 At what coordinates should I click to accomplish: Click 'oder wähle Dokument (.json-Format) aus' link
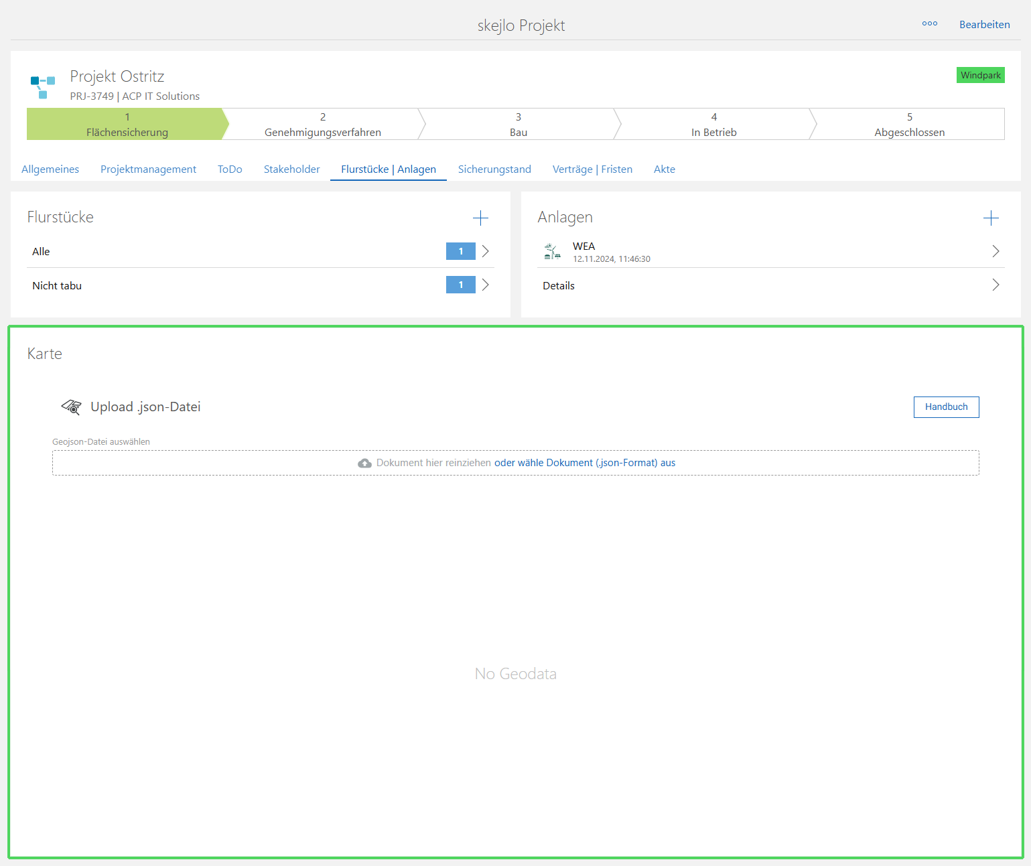[x=584, y=463]
